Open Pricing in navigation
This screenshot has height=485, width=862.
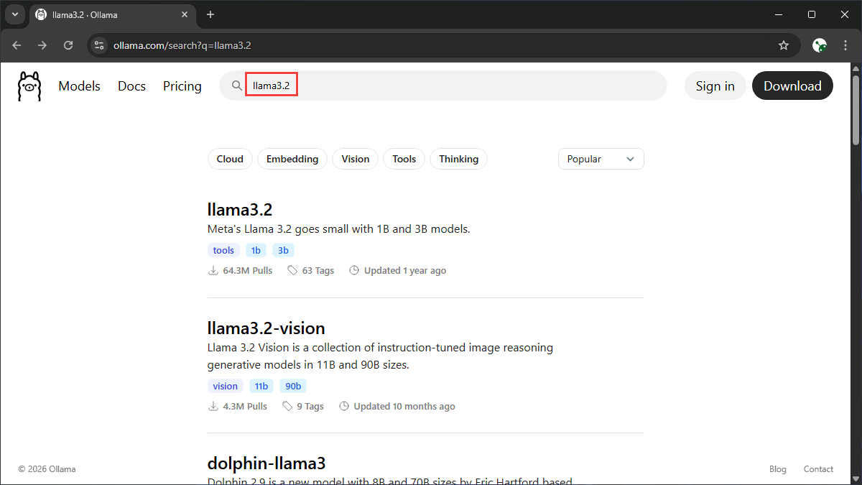(x=182, y=86)
